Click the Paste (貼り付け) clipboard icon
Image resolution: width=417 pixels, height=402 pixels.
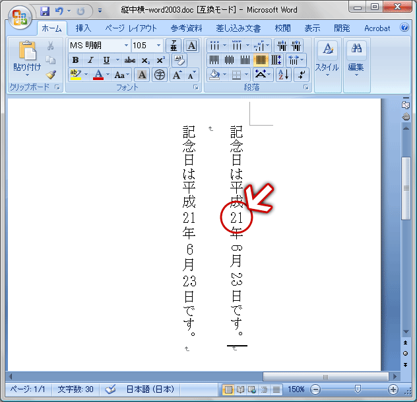pos(27,50)
